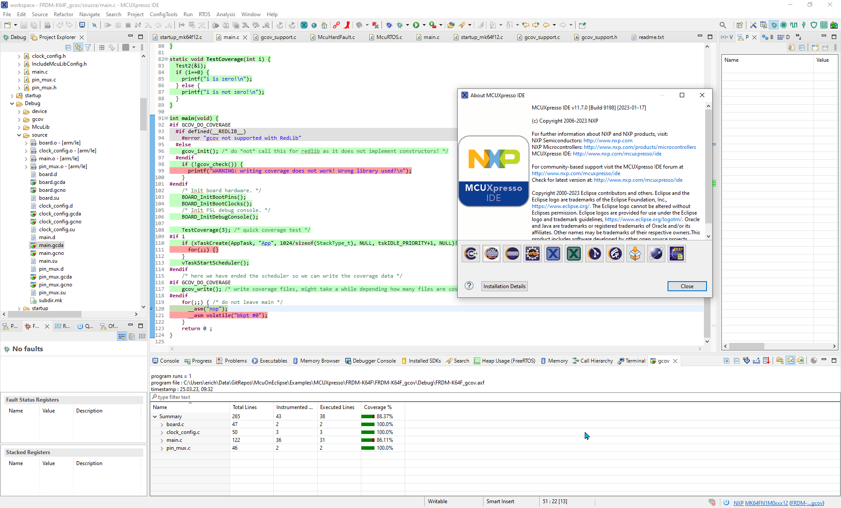Open the http://www.nxp.com link
Viewport: 841px width, 508px height.
[608, 141]
